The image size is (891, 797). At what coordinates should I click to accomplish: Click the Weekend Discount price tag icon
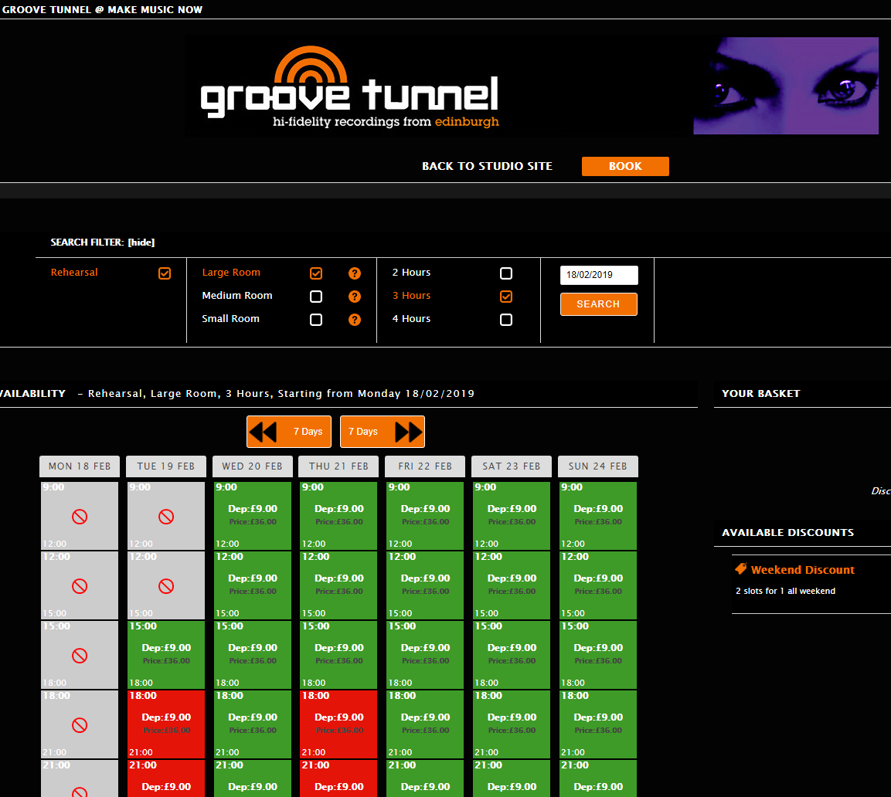[741, 569]
